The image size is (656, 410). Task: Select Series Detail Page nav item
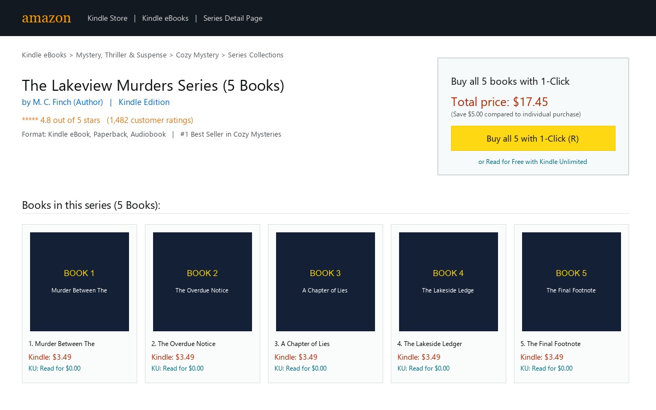[x=233, y=18]
